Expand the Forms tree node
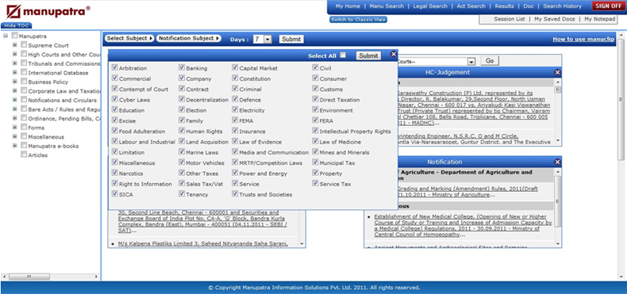Image resolution: width=627 pixels, height=294 pixels. 15,127
